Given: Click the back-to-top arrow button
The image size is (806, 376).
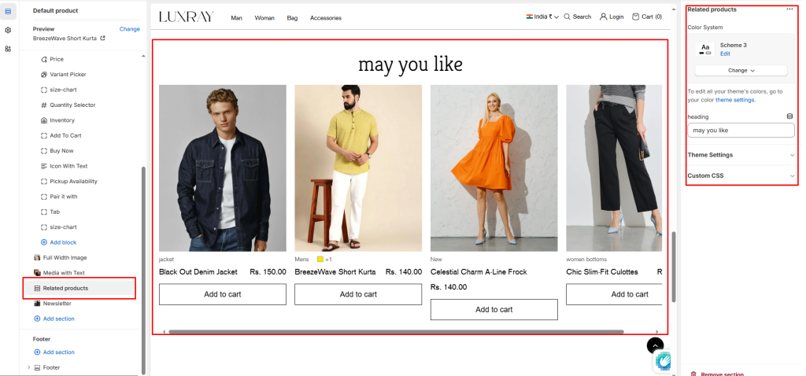Looking at the screenshot, I should click(655, 345).
